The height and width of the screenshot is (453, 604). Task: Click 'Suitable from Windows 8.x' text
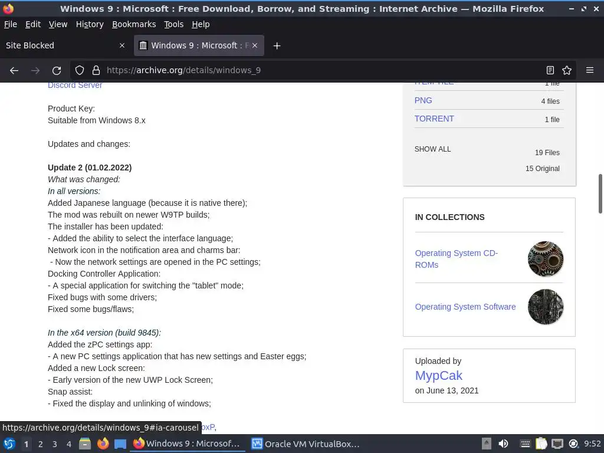(x=97, y=120)
